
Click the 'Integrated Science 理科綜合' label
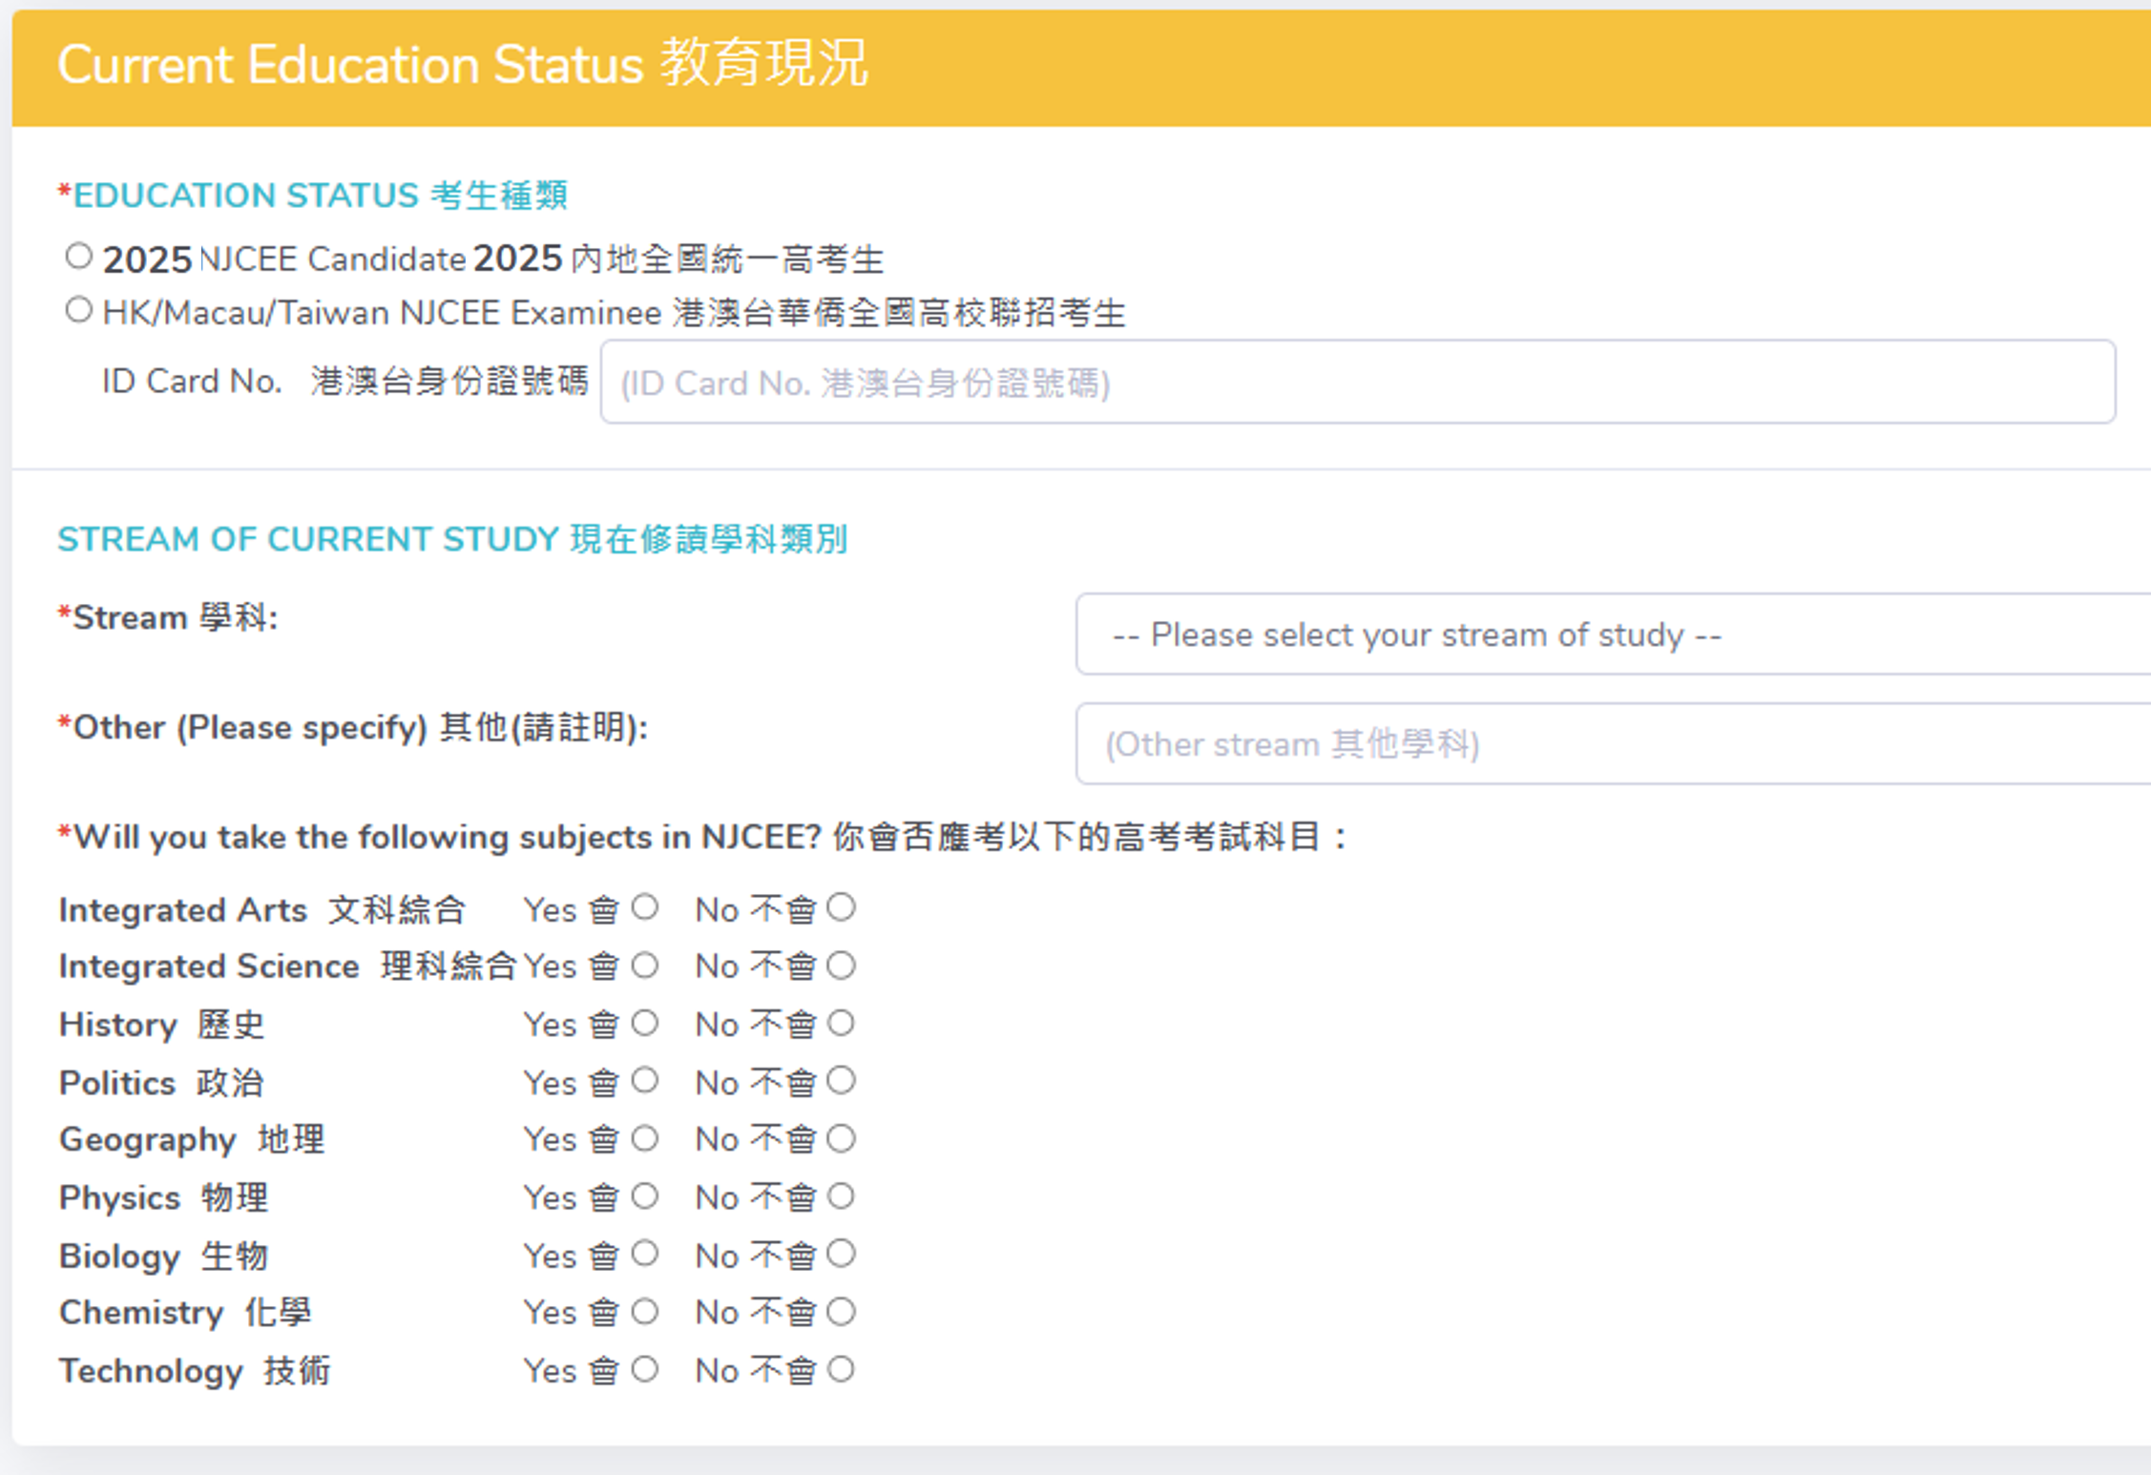pos(288,966)
